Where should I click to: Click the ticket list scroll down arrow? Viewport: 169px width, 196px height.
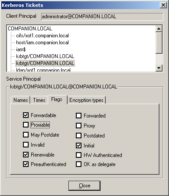(159, 68)
